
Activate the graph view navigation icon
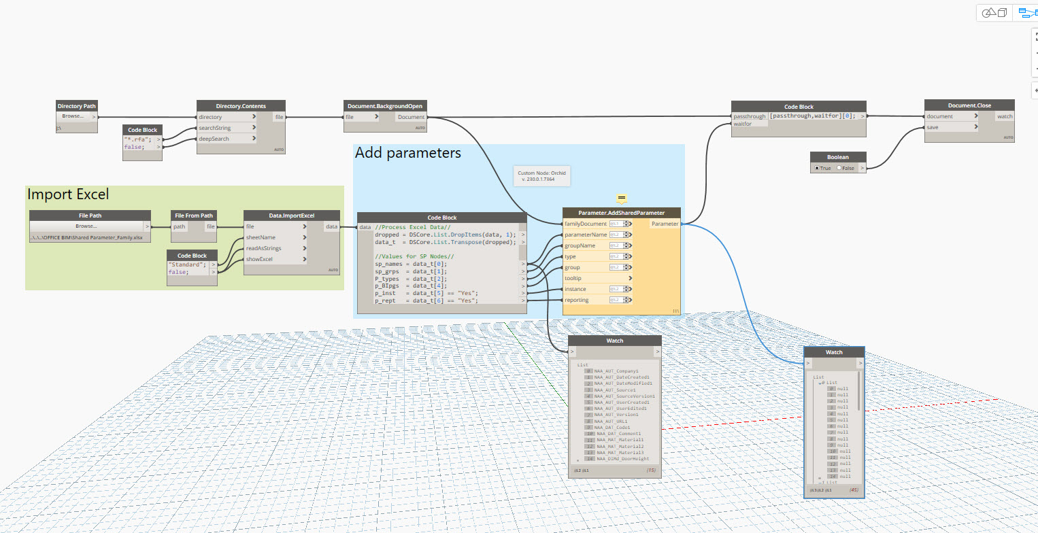(x=1026, y=13)
